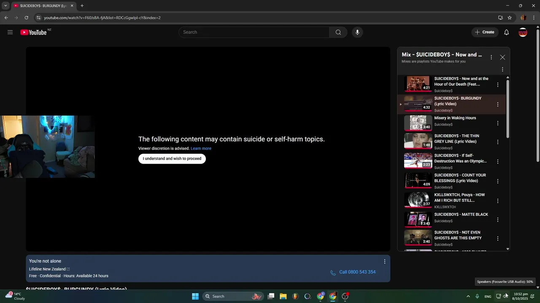Play MATTE BLACK video thumbnail
The height and width of the screenshot is (303, 540).
pos(418,219)
